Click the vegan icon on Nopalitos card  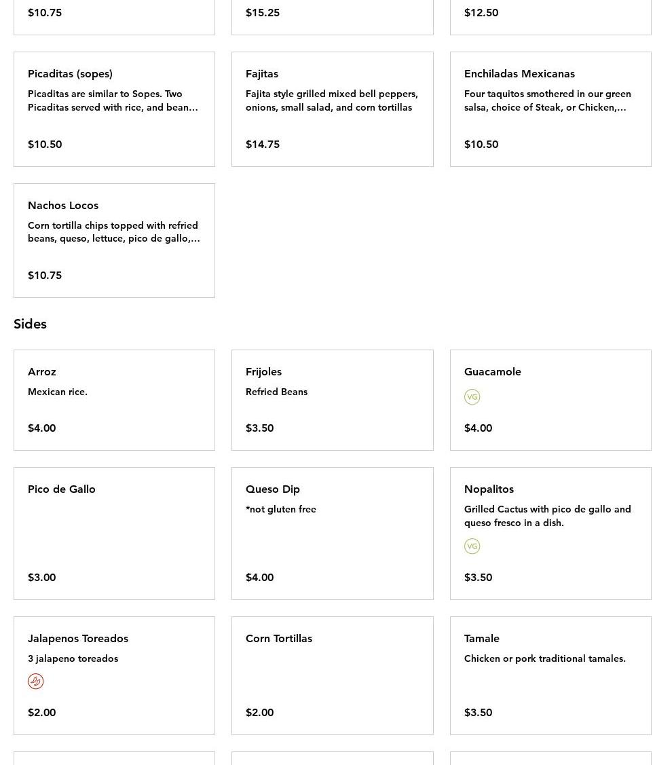[x=472, y=546]
